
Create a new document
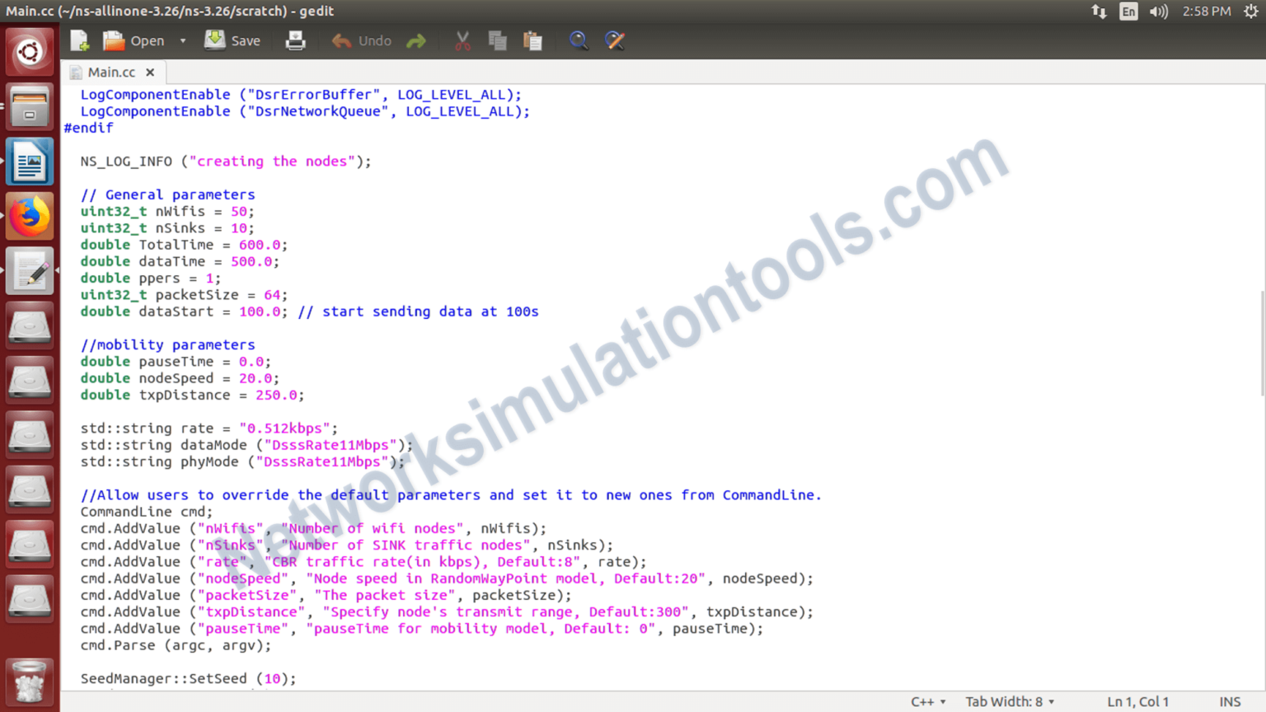coord(78,40)
